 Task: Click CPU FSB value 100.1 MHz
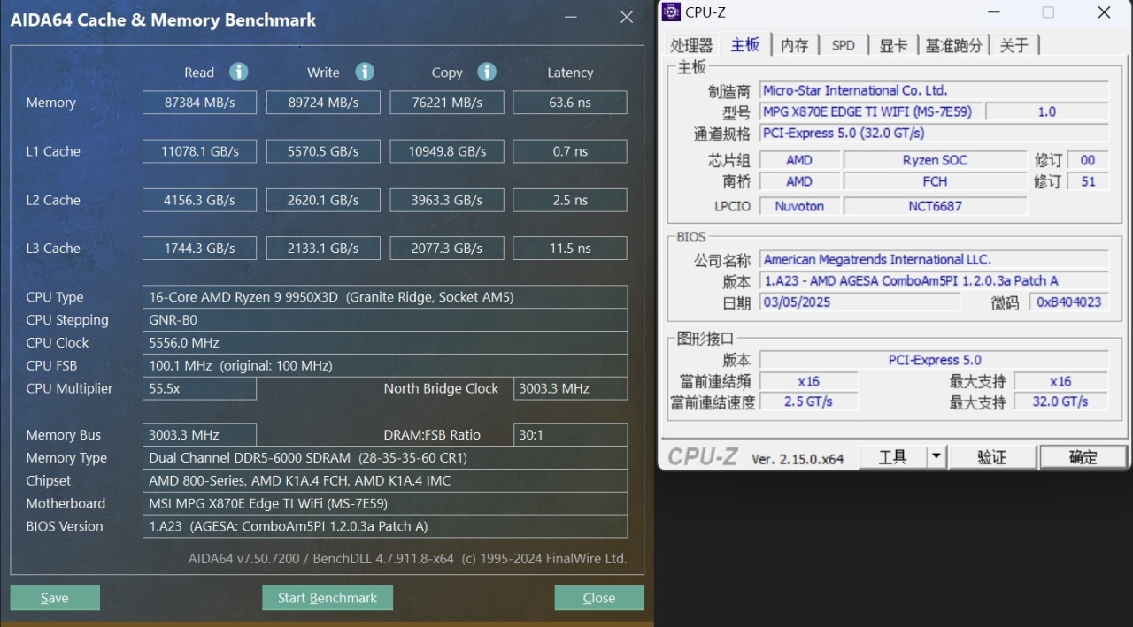[385, 365]
